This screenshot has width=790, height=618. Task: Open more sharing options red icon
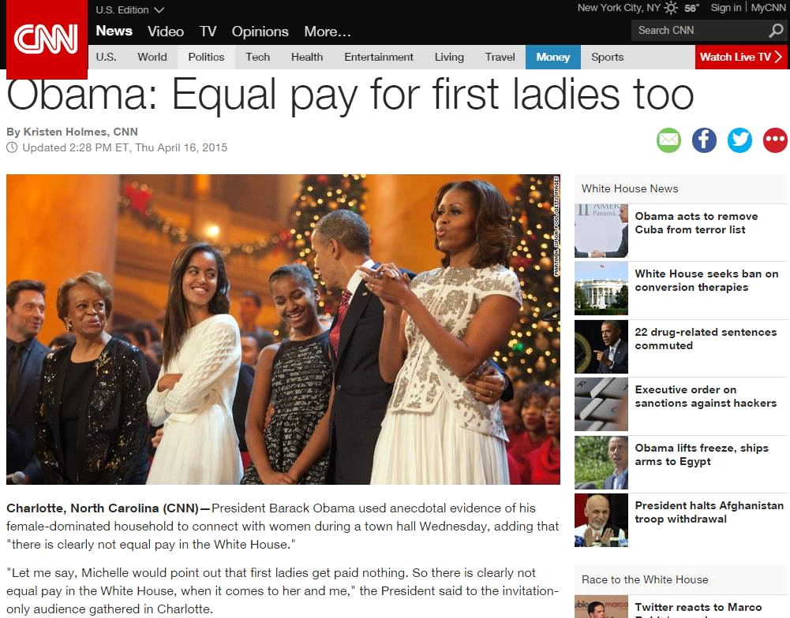tap(775, 140)
